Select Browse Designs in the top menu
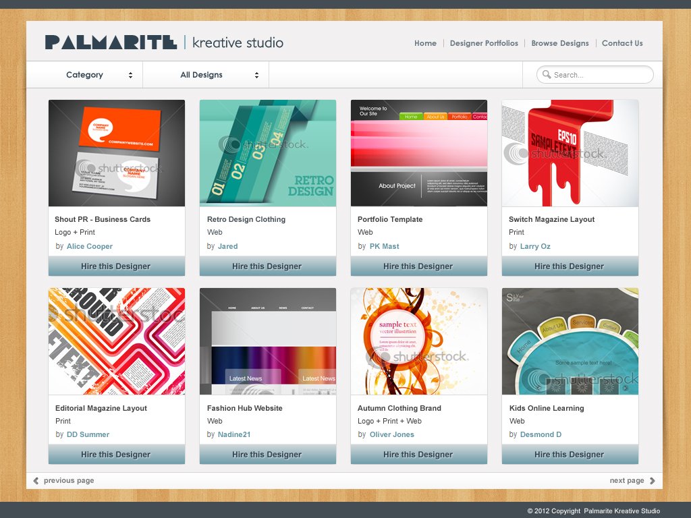This screenshot has height=518, width=691. click(x=560, y=43)
